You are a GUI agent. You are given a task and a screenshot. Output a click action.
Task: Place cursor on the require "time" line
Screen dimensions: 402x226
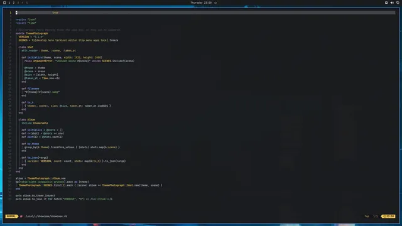26,23
